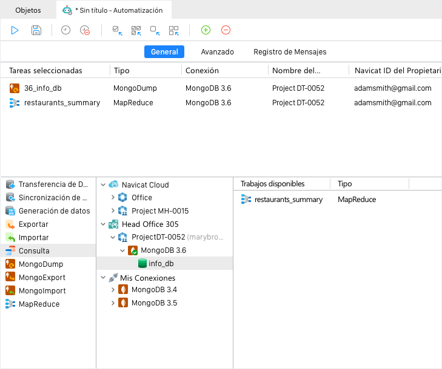Expand the MongoDB 3.4 connection
Viewport: 442px width, 369px height.
click(113, 290)
